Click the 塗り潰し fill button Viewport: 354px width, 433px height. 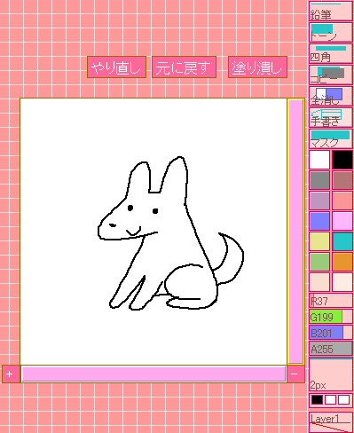coord(257,67)
